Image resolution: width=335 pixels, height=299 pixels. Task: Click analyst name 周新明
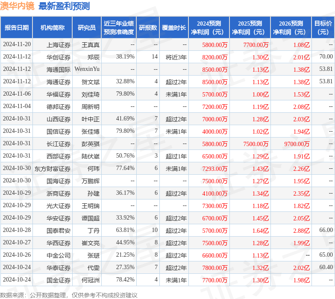coord(91,107)
